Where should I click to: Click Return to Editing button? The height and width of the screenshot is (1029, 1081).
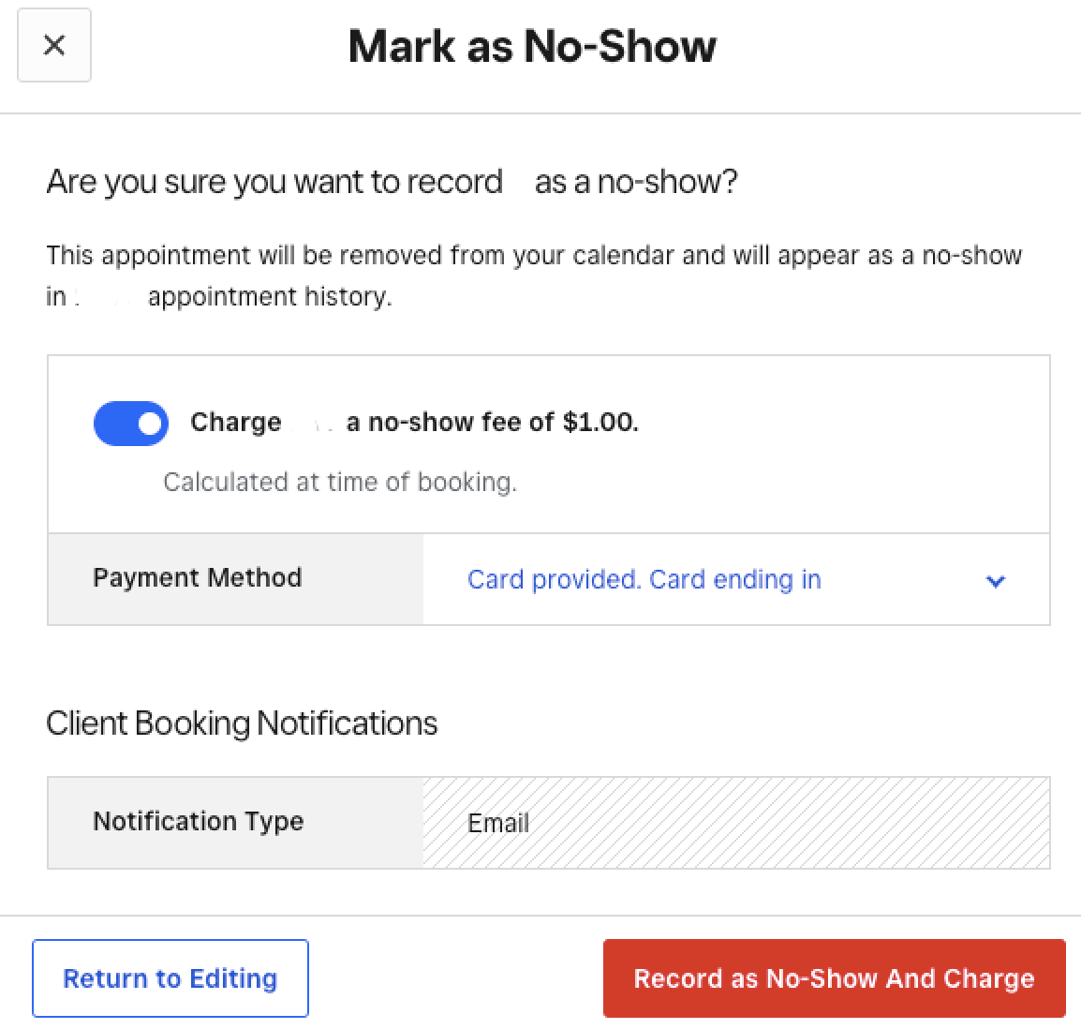pyautogui.click(x=170, y=978)
